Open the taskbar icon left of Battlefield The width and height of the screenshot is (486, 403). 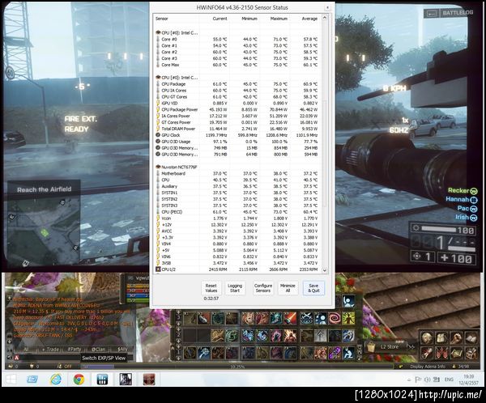coord(126,380)
